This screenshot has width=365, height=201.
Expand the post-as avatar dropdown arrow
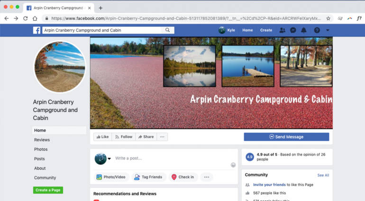(x=109, y=159)
